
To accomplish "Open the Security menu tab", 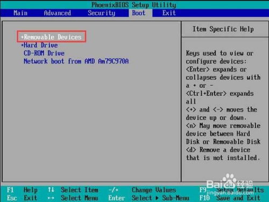I will [102, 13].
